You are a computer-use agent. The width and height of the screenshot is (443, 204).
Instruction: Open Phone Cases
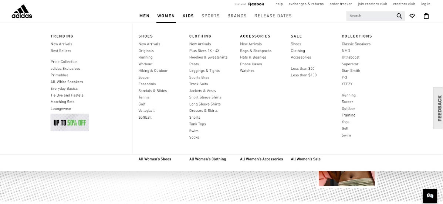[251, 64]
